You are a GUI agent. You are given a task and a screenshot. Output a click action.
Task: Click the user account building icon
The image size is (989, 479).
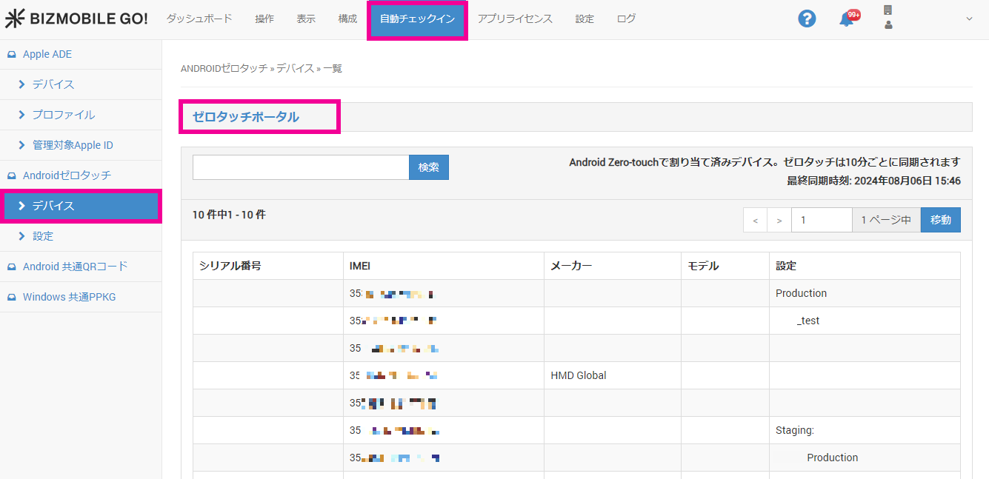tap(888, 10)
